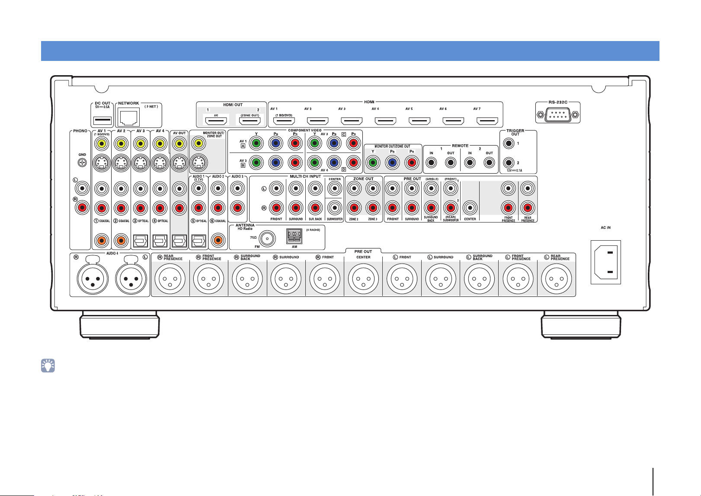Click the PHONO GND screw terminal
Viewport: 701px width, 496px height.
click(82, 163)
